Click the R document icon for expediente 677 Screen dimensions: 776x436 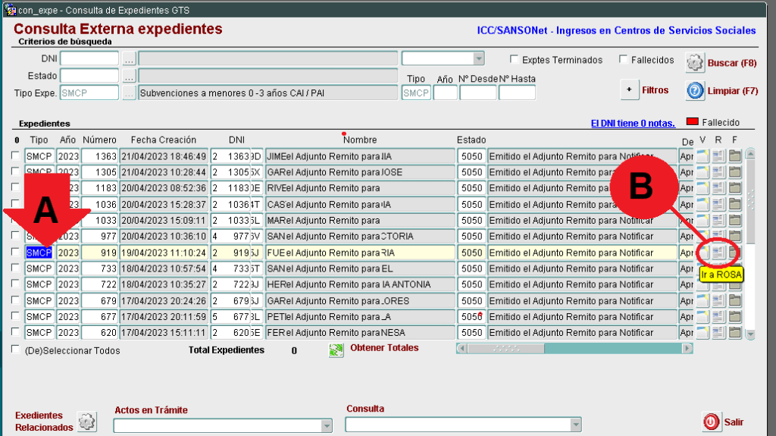pyautogui.click(x=718, y=317)
